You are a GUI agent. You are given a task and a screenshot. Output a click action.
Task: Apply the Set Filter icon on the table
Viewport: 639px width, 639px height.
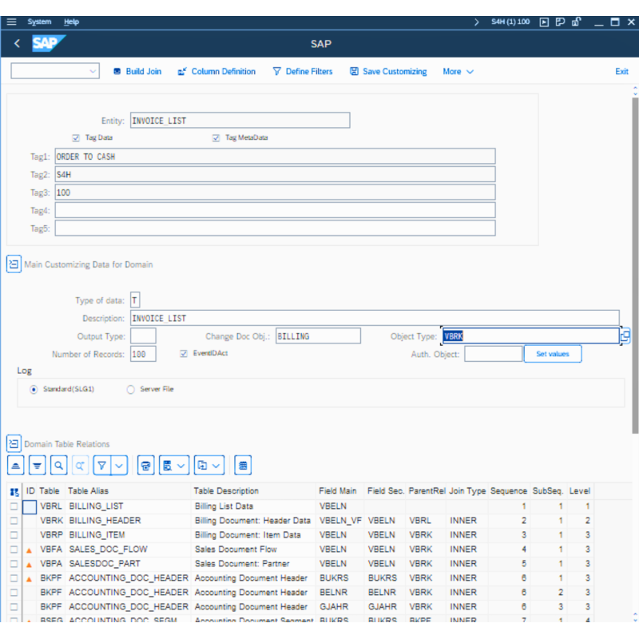pos(101,465)
